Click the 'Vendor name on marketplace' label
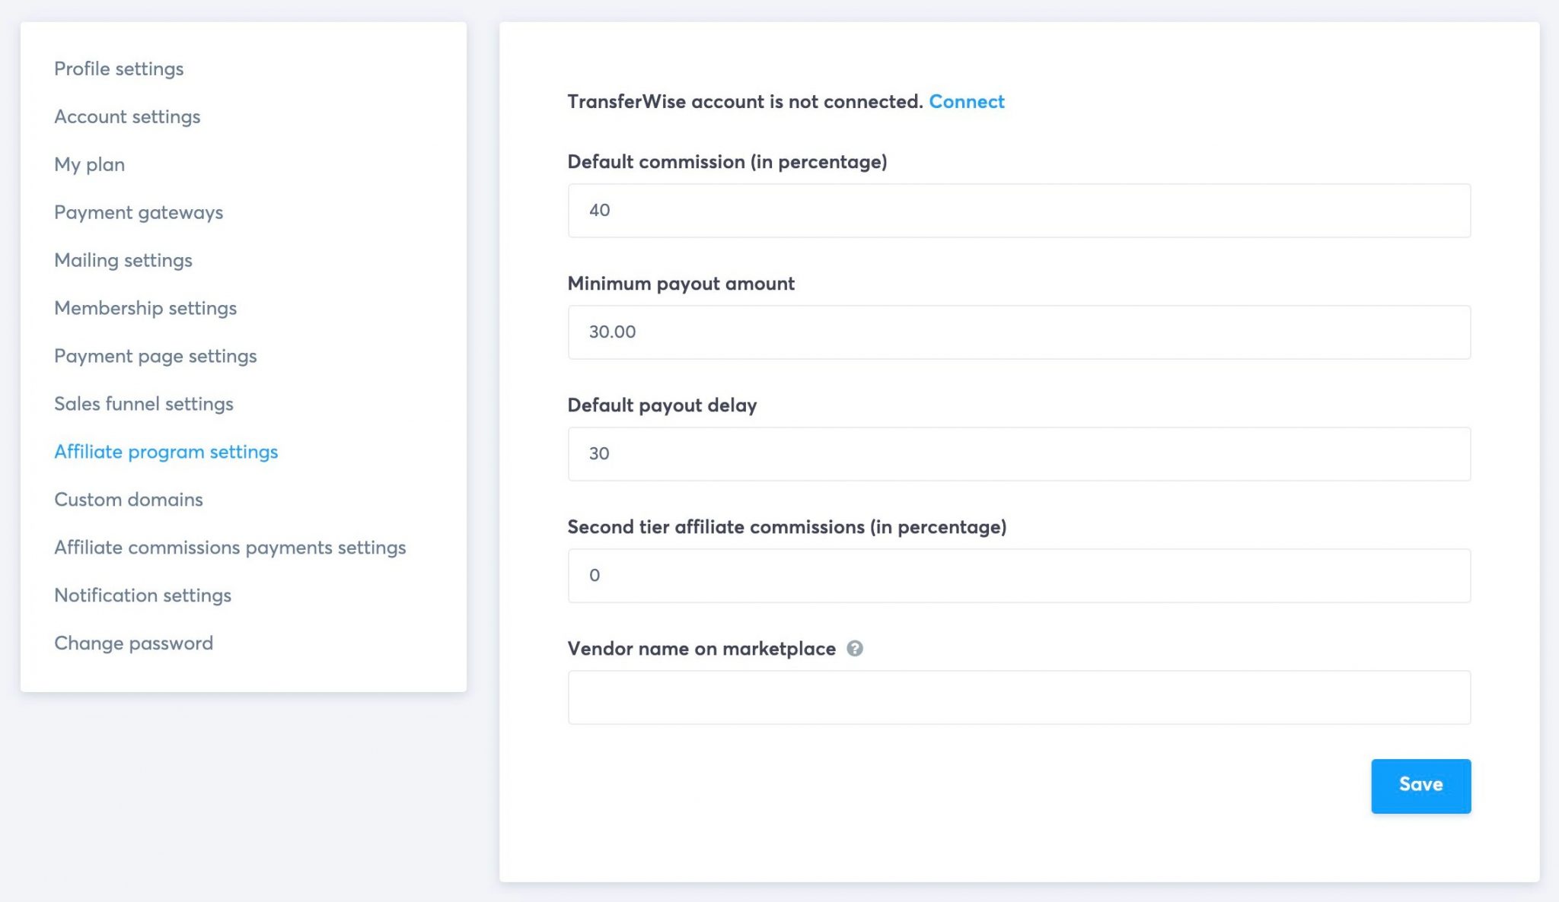The width and height of the screenshot is (1559, 902). [701, 649]
